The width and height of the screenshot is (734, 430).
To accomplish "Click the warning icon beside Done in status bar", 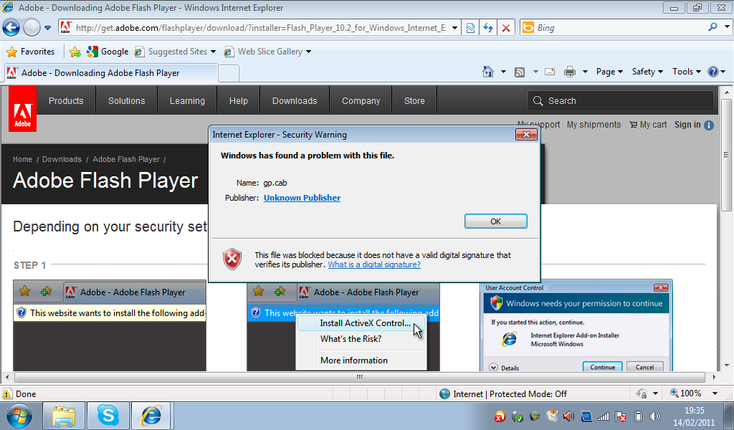I will pyautogui.click(x=7, y=394).
